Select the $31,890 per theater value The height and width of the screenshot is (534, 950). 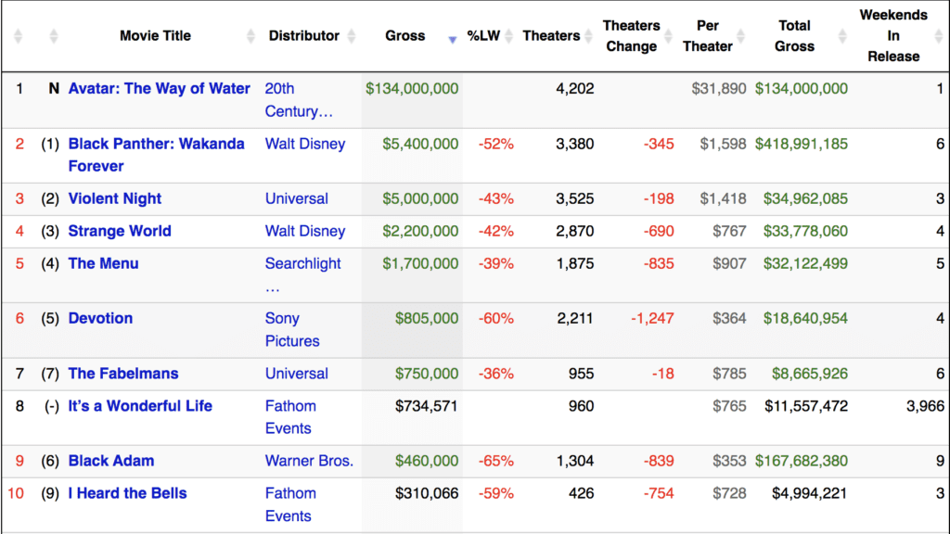(x=719, y=88)
